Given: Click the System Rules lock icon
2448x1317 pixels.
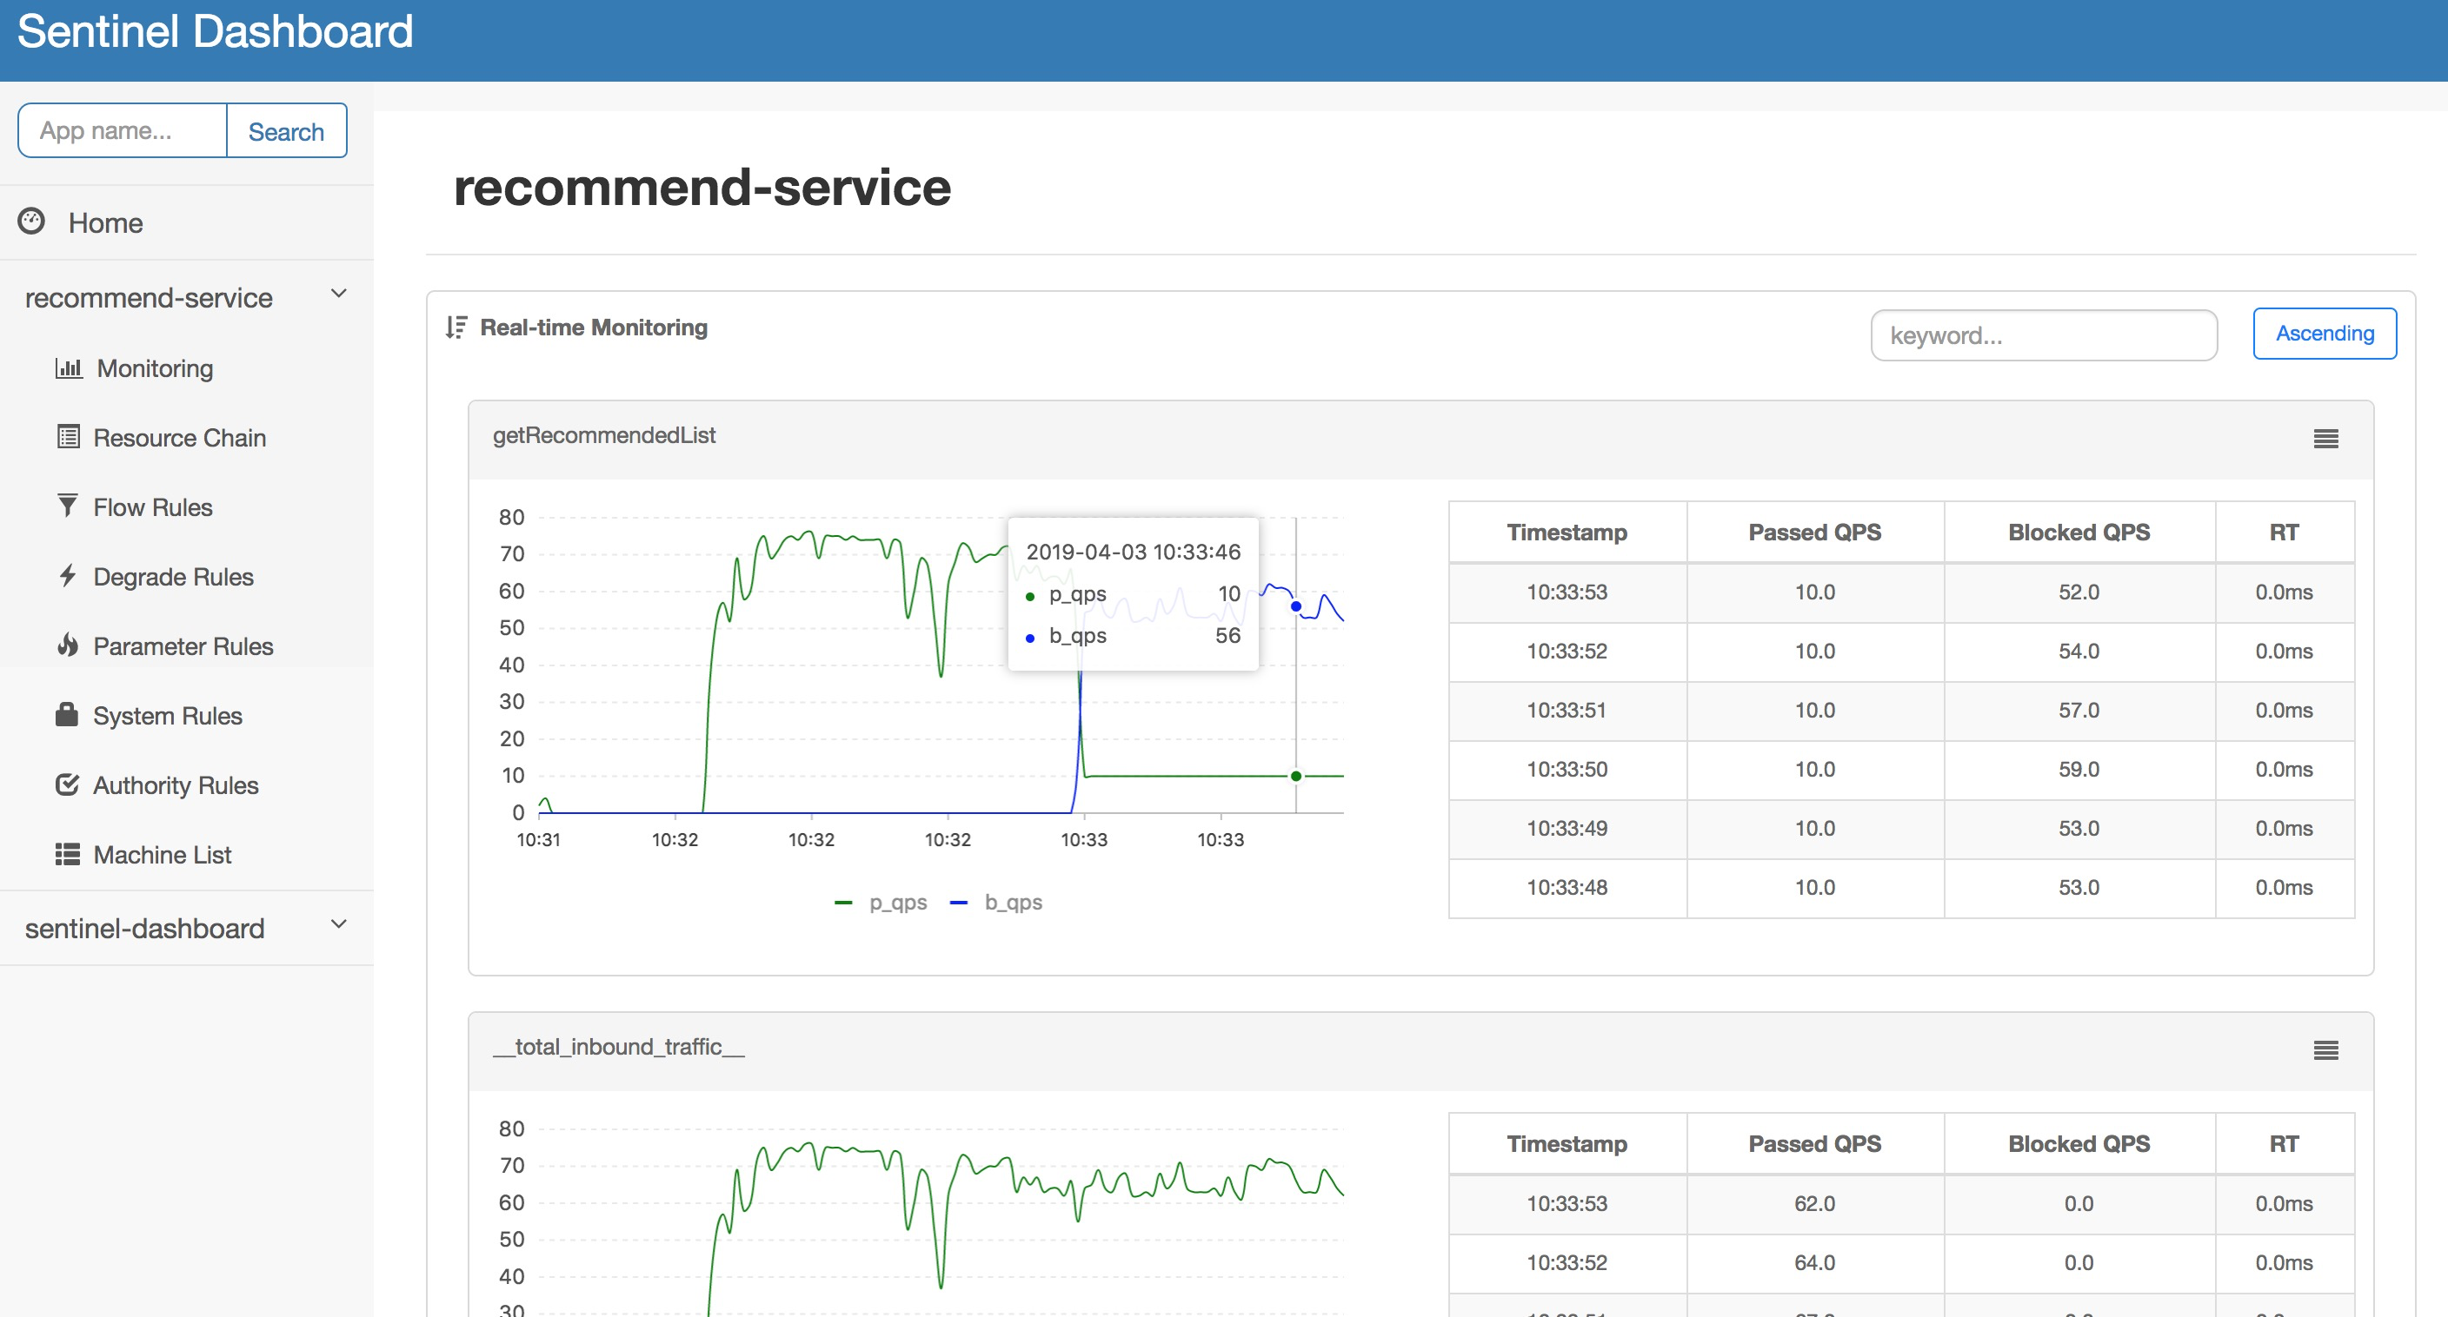Looking at the screenshot, I should [67, 714].
